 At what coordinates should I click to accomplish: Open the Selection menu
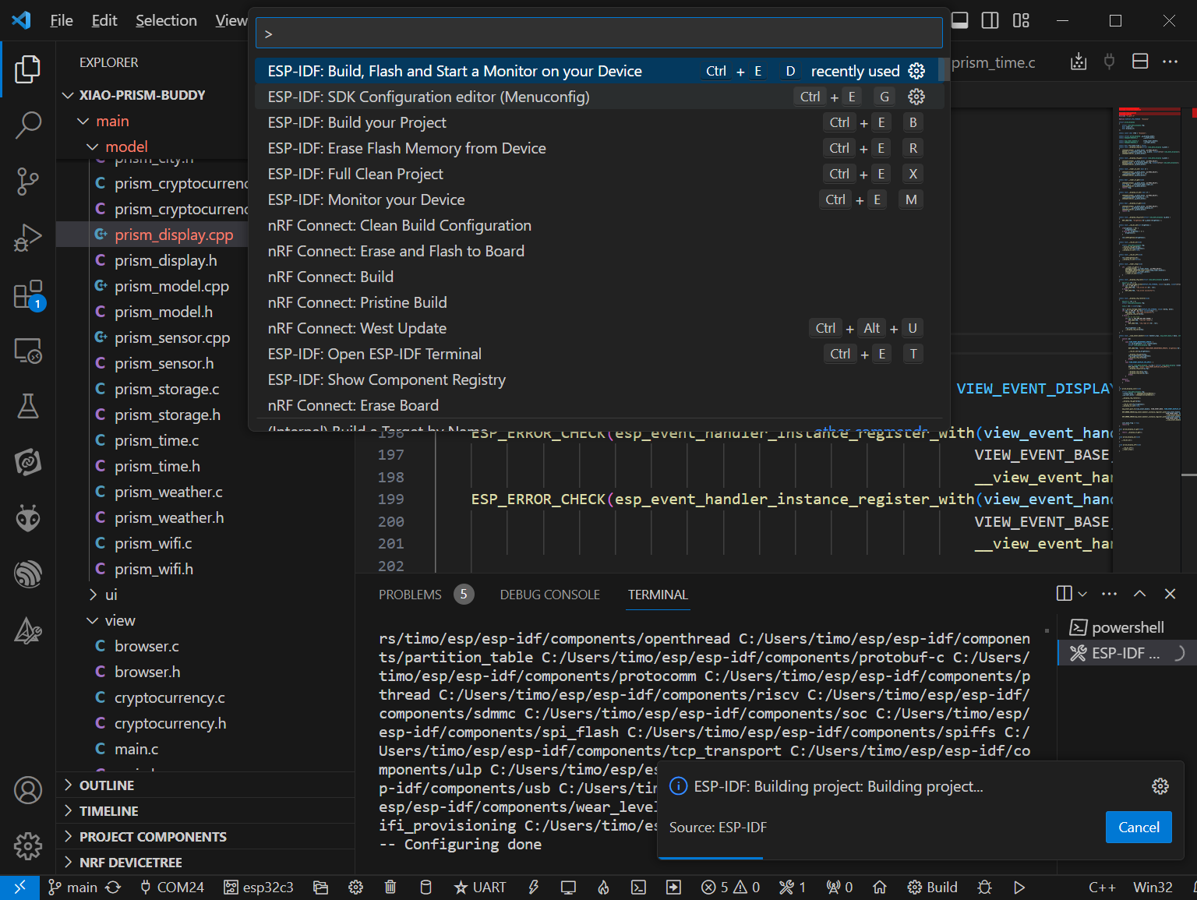coord(166,20)
